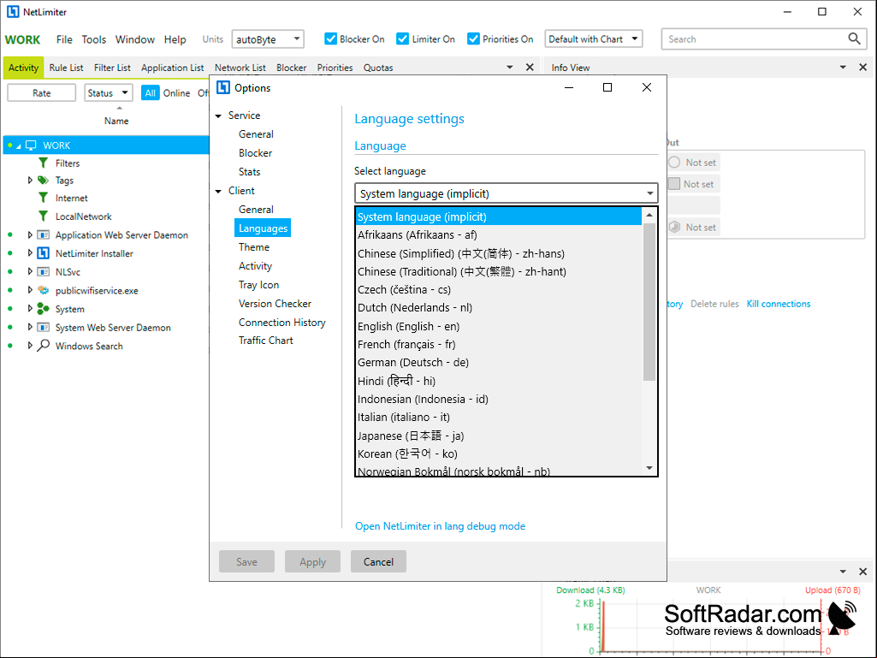
Task: Select Japanese language option
Action: coord(498,436)
